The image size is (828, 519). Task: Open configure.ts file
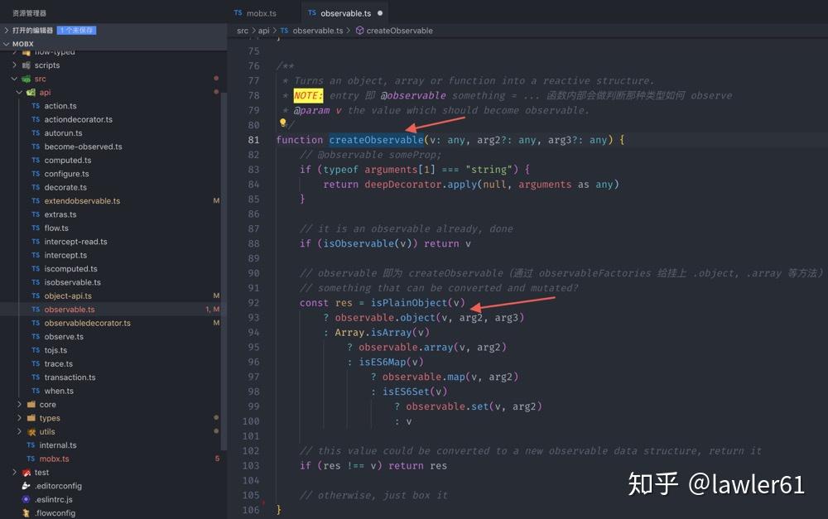66,174
